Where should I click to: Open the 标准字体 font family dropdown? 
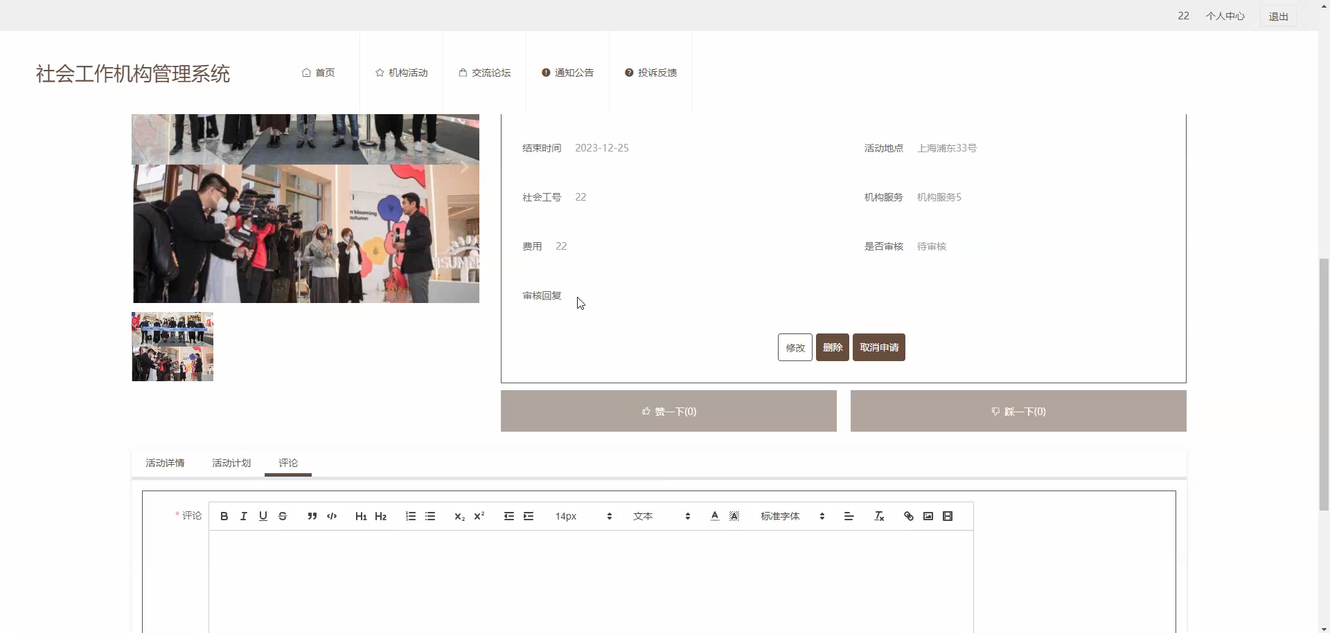click(x=792, y=516)
